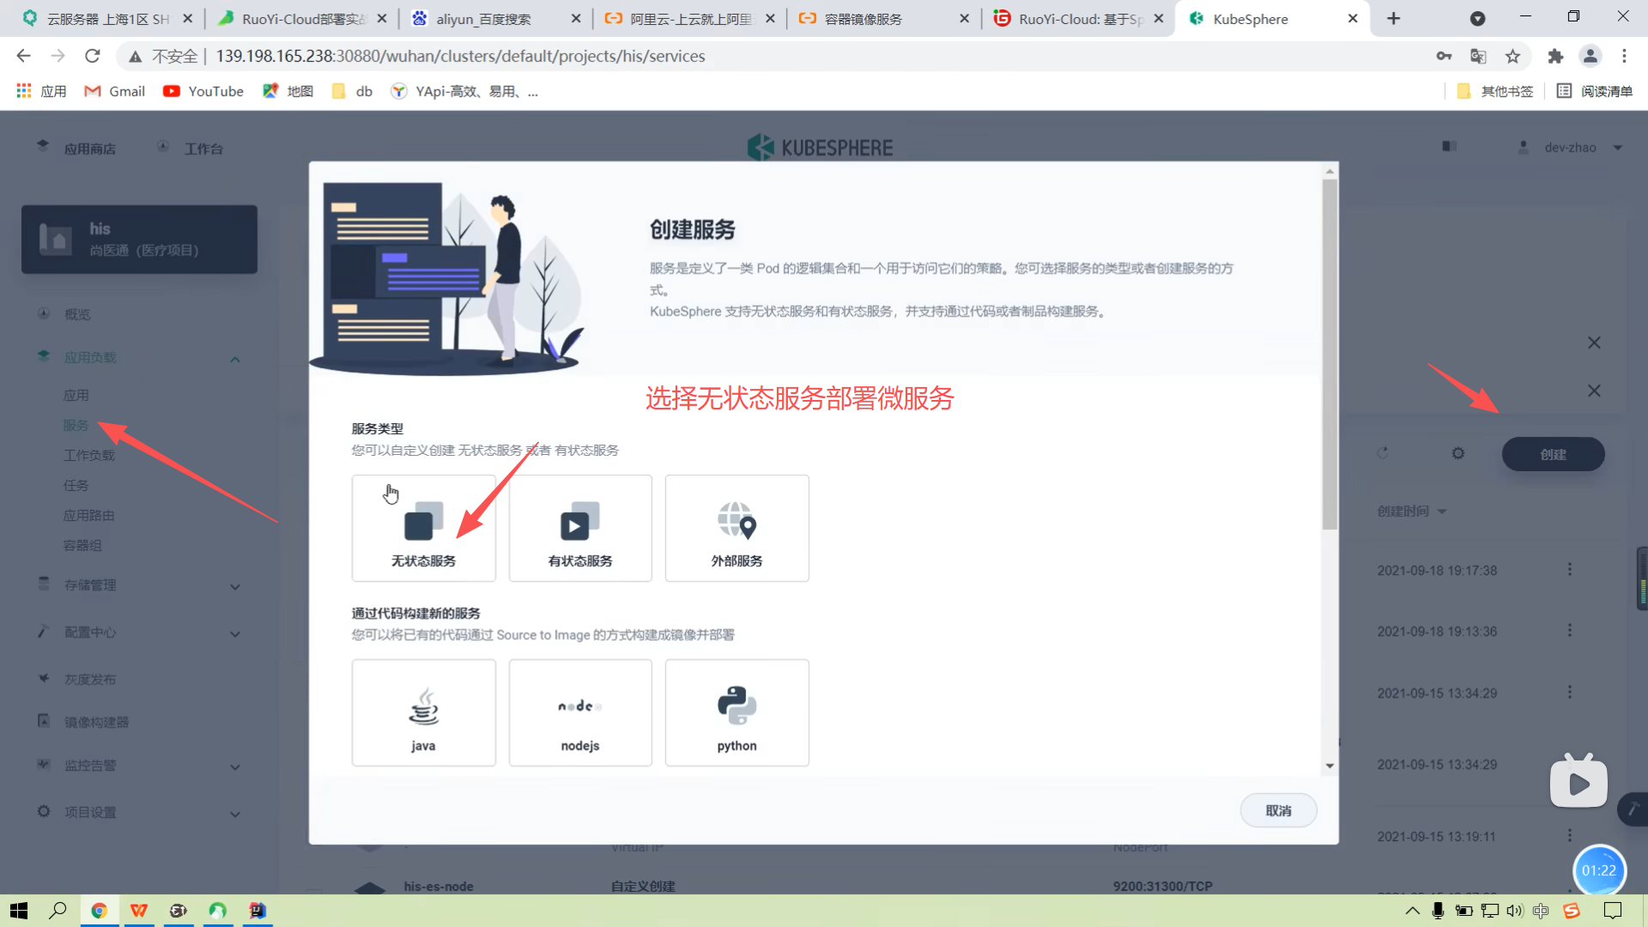
Task: Click the refresh icon in services list
Action: pyautogui.click(x=1383, y=453)
